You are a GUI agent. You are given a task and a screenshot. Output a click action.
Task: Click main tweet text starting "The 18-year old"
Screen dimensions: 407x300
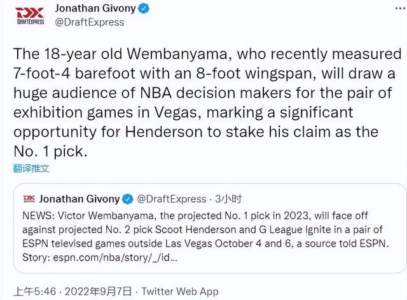tap(207, 102)
